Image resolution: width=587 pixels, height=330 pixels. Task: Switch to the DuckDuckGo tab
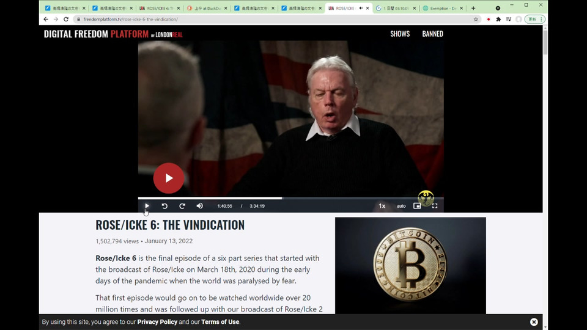[206, 8]
